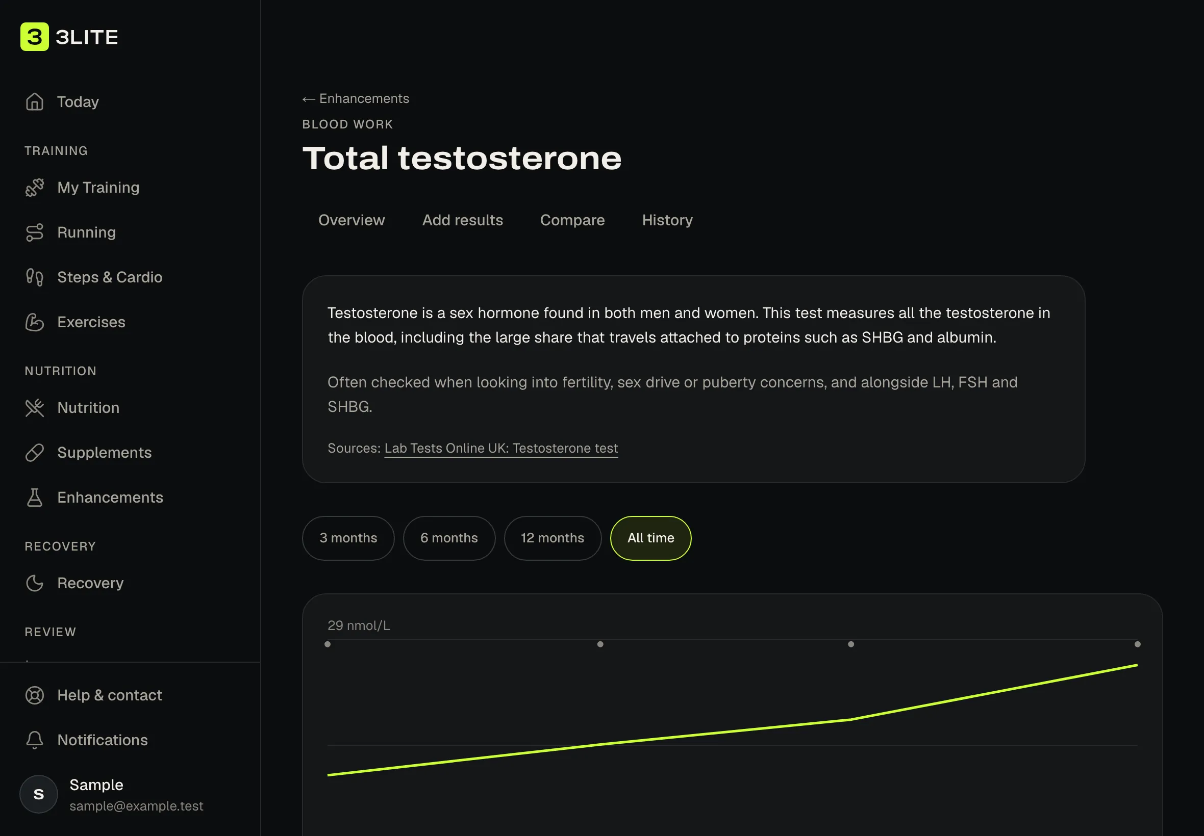Select the 6 months range

(448, 538)
